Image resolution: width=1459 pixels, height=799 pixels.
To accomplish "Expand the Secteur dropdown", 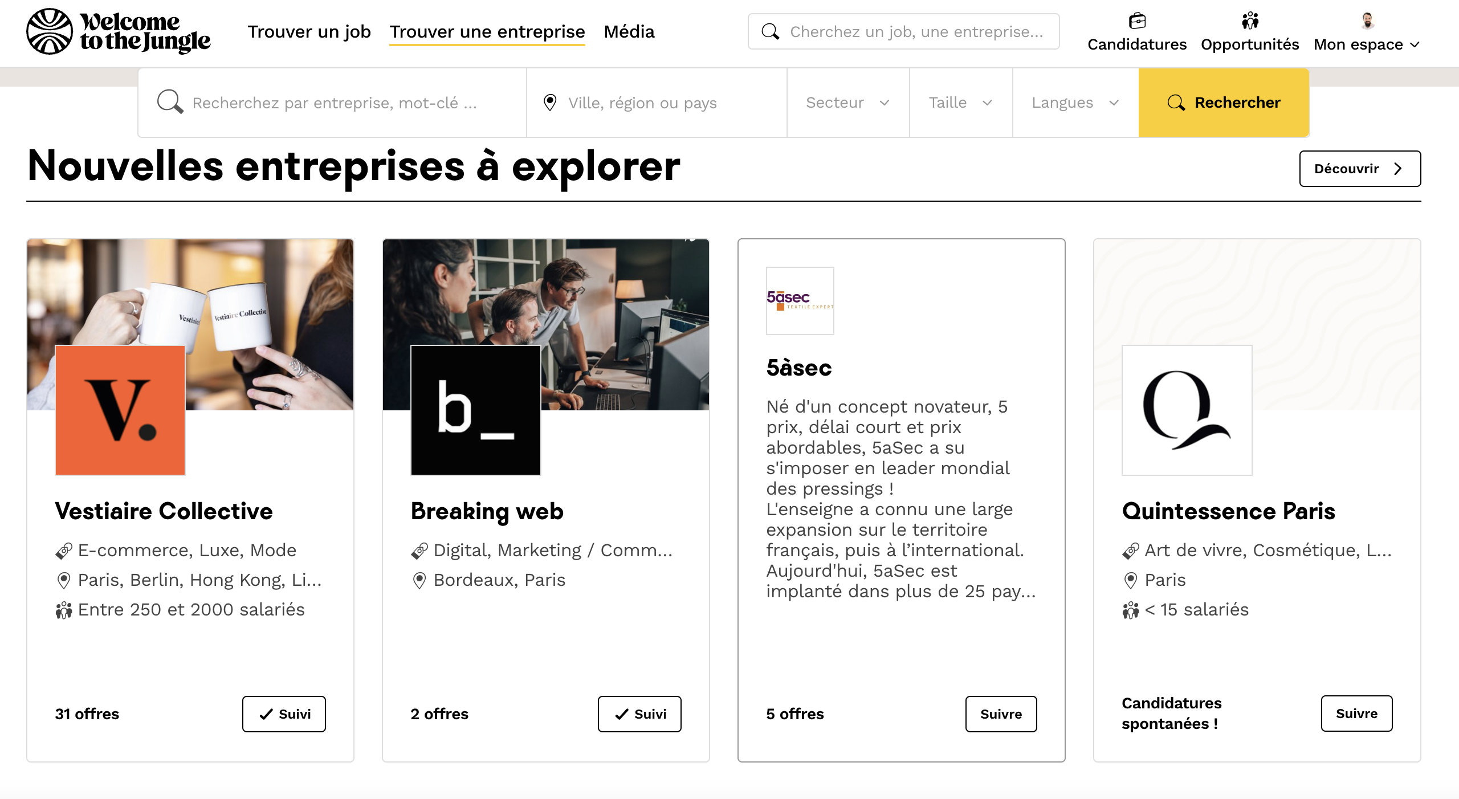I will 847,103.
